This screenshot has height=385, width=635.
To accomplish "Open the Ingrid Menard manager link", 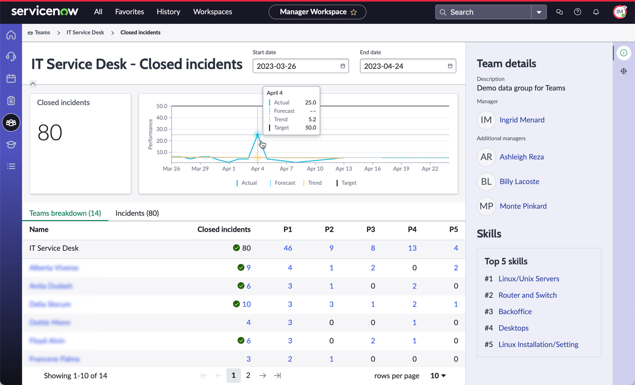I will [x=522, y=120].
